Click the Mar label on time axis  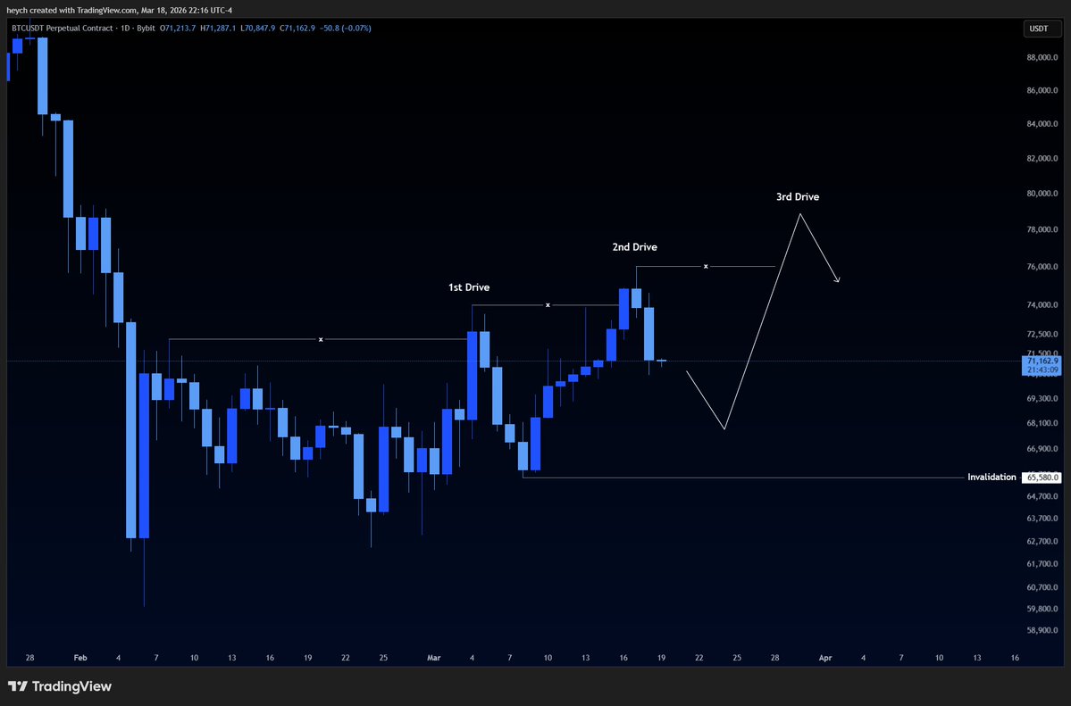pyautogui.click(x=434, y=658)
